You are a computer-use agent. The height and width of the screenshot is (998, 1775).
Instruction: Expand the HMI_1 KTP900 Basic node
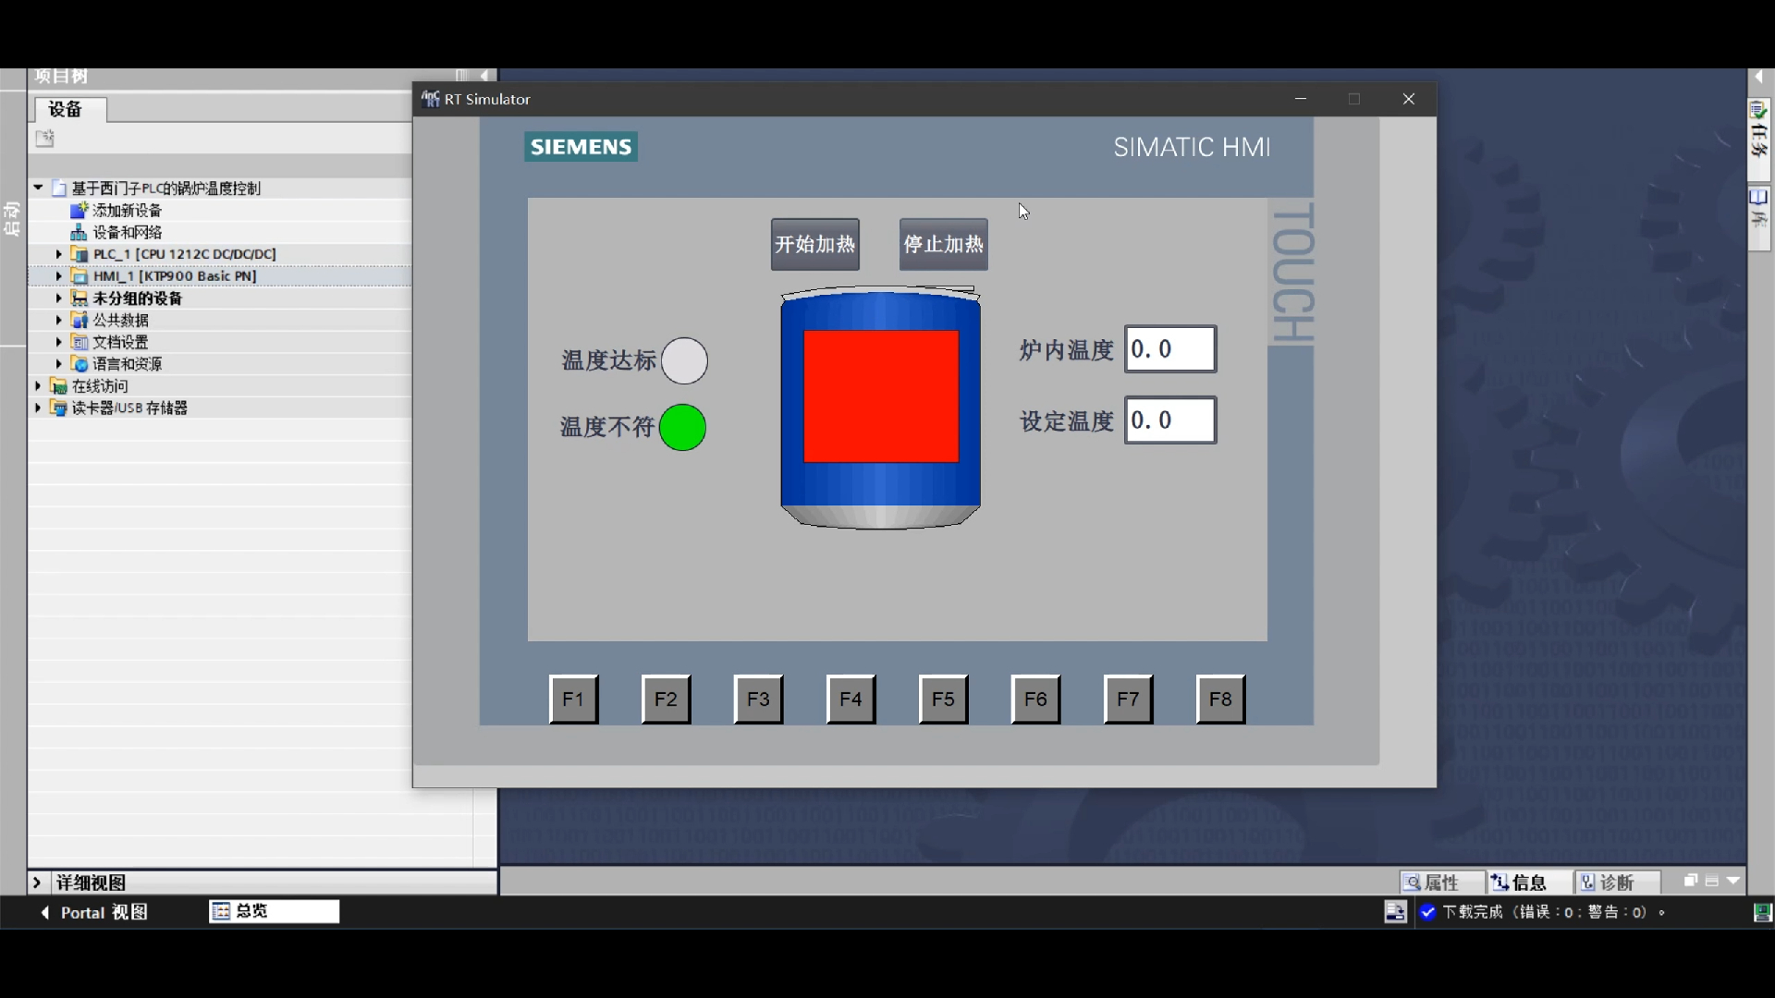point(59,276)
